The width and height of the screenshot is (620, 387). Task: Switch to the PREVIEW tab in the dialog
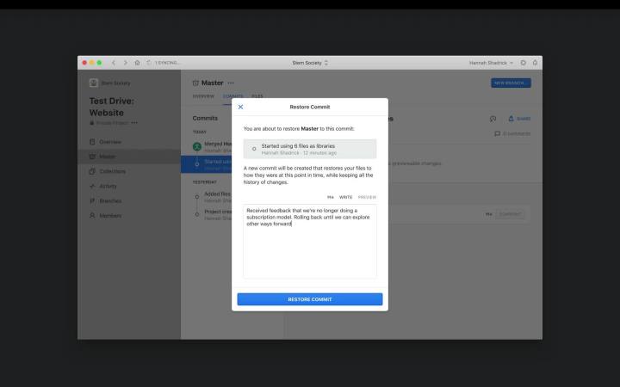[367, 197]
